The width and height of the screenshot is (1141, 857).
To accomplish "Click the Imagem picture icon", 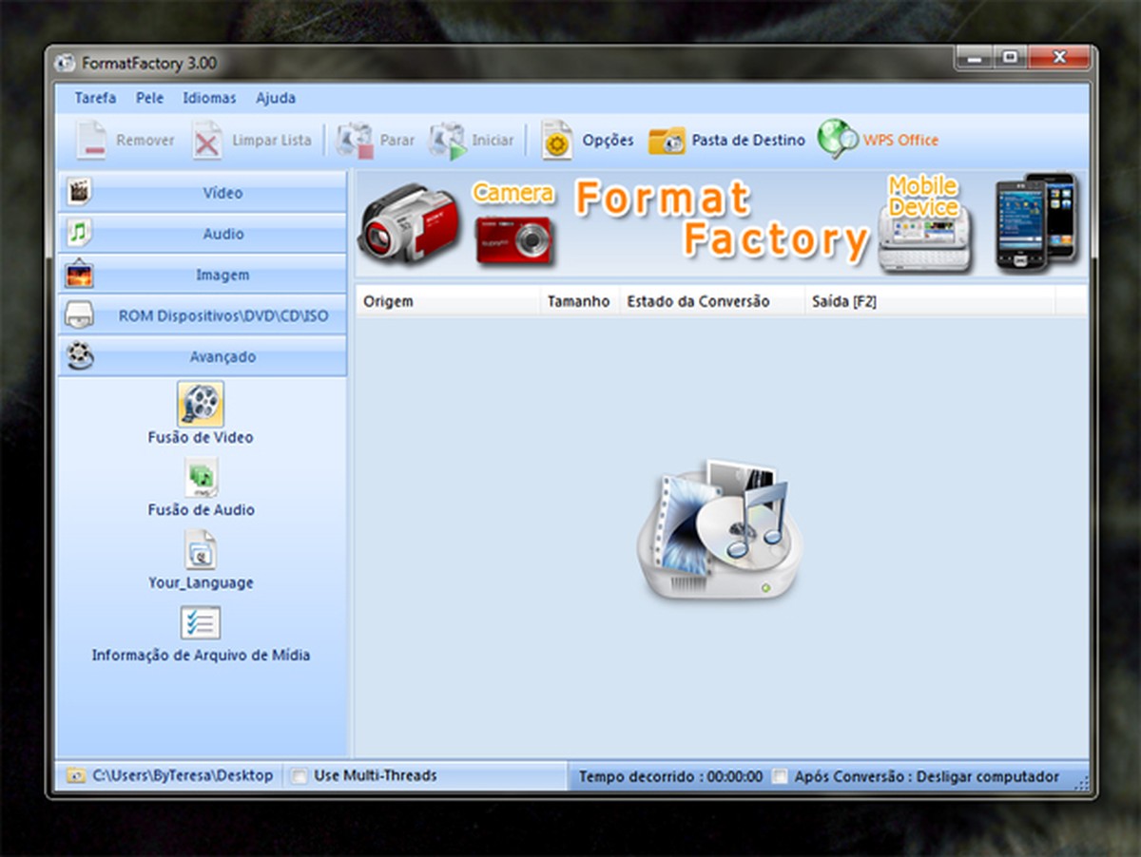I will 80,275.
